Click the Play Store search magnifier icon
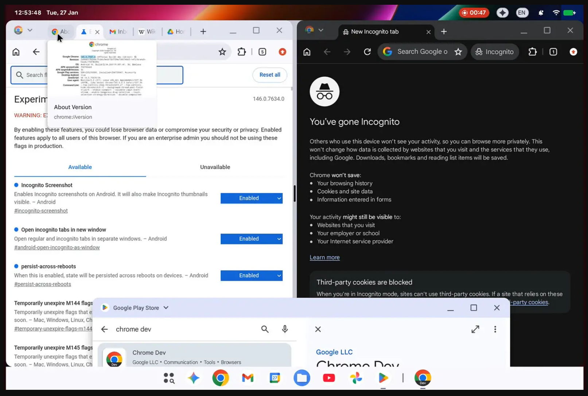 [x=265, y=329]
